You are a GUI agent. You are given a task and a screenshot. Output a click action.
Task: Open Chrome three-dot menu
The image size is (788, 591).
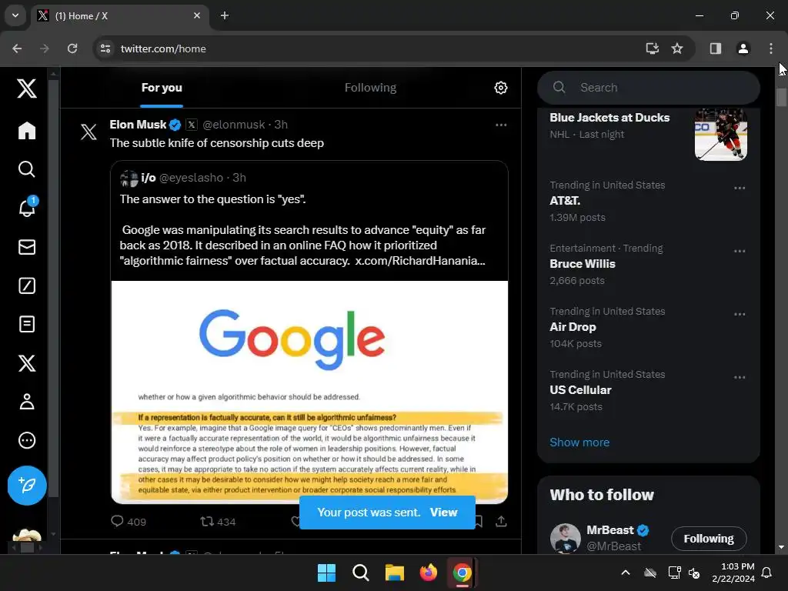[x=770, y=48]
